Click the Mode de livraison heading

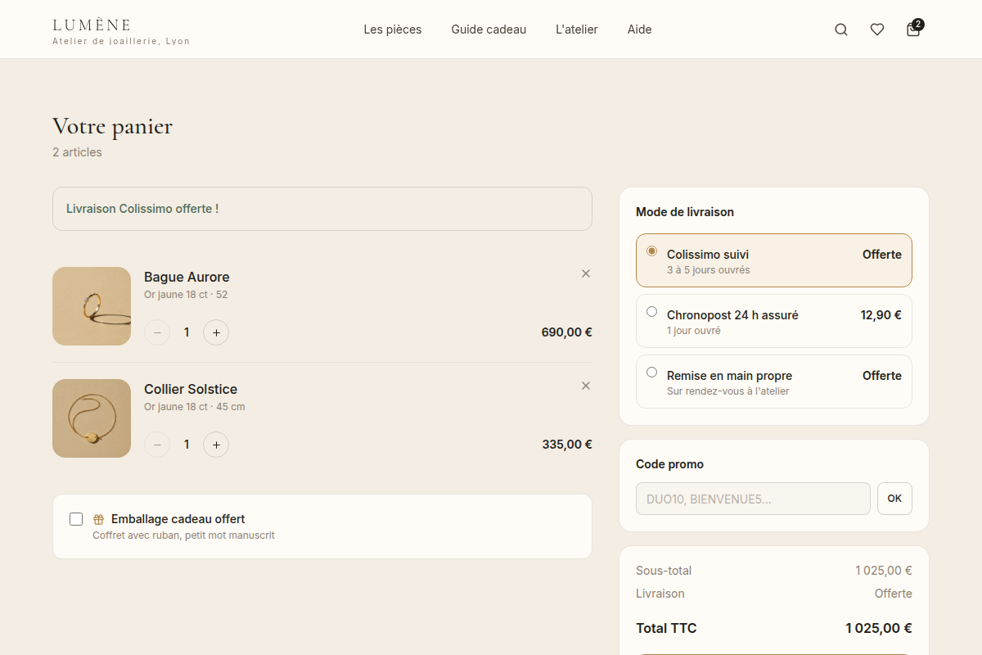click(x=685, y=212)
